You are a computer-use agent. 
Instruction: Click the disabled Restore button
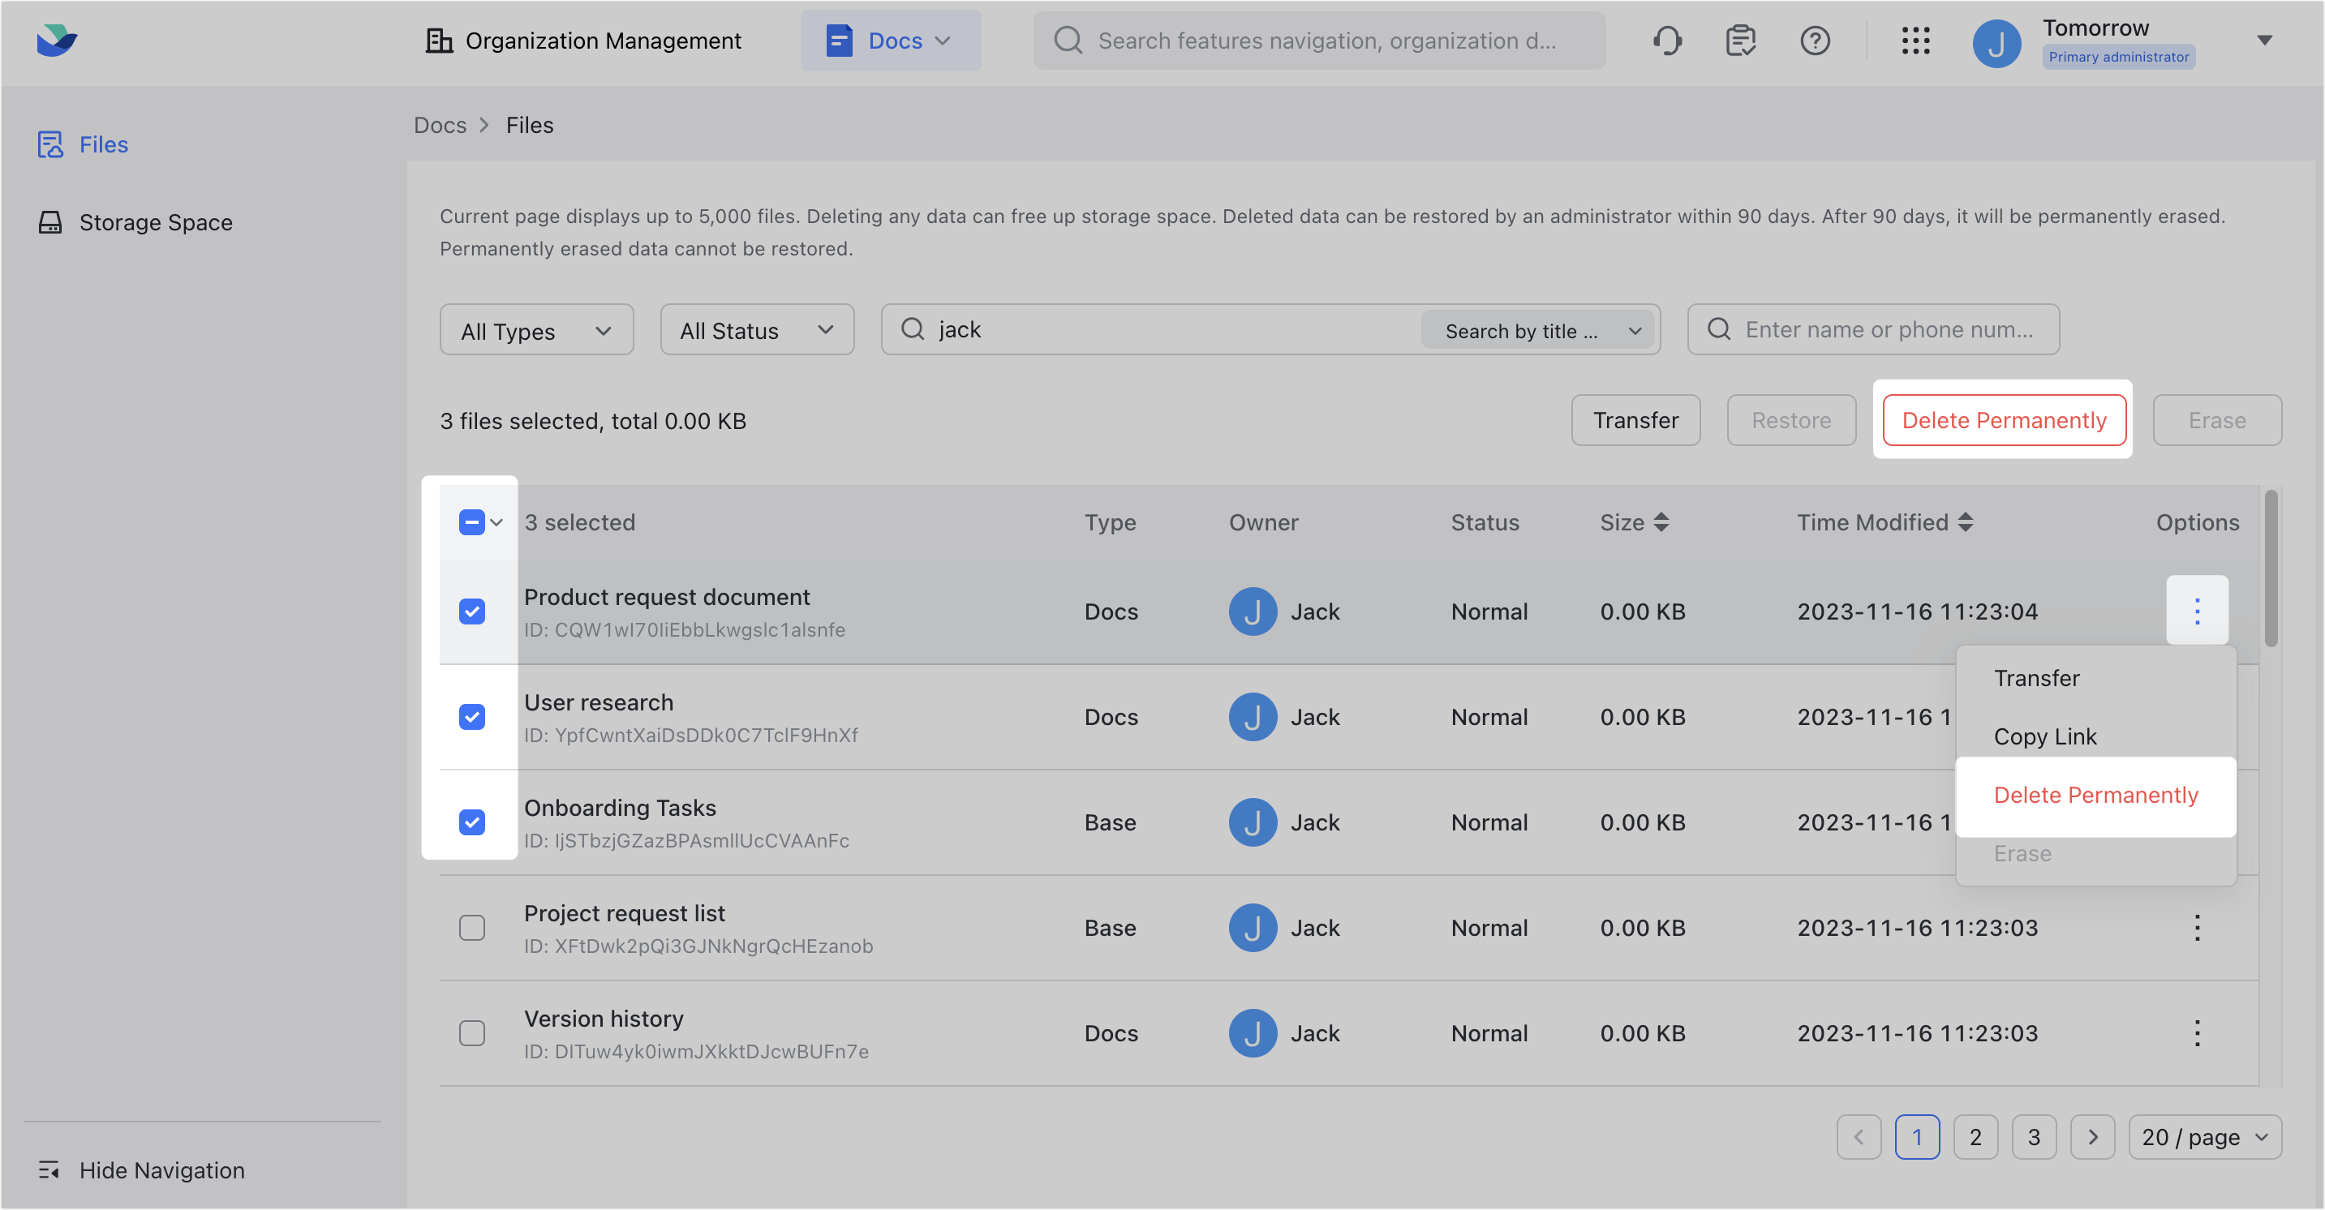1790,420
